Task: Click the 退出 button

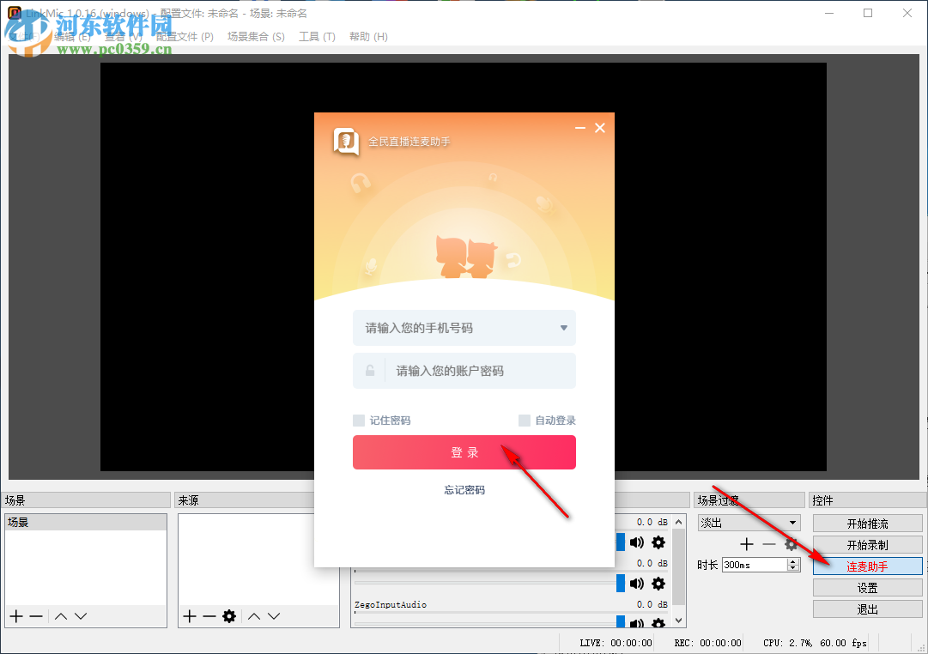Action: 868,609
